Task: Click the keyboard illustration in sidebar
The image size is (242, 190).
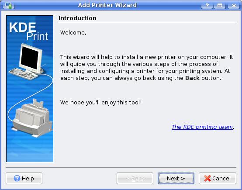Action: pyautogui.click(x=23, y=74)
